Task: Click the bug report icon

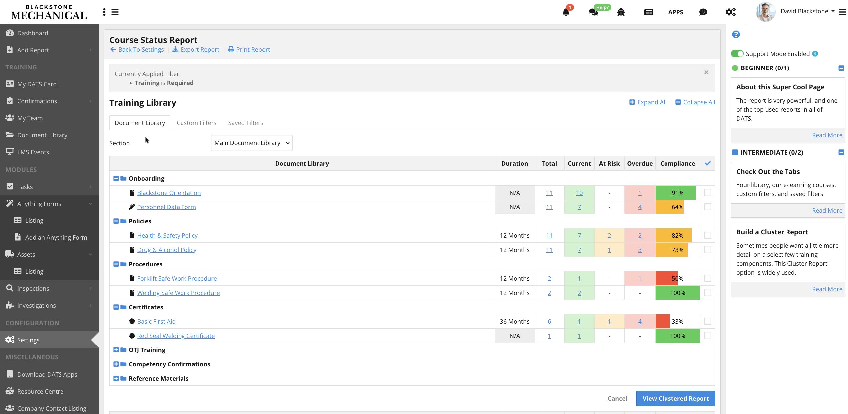Action: point(621,12)
